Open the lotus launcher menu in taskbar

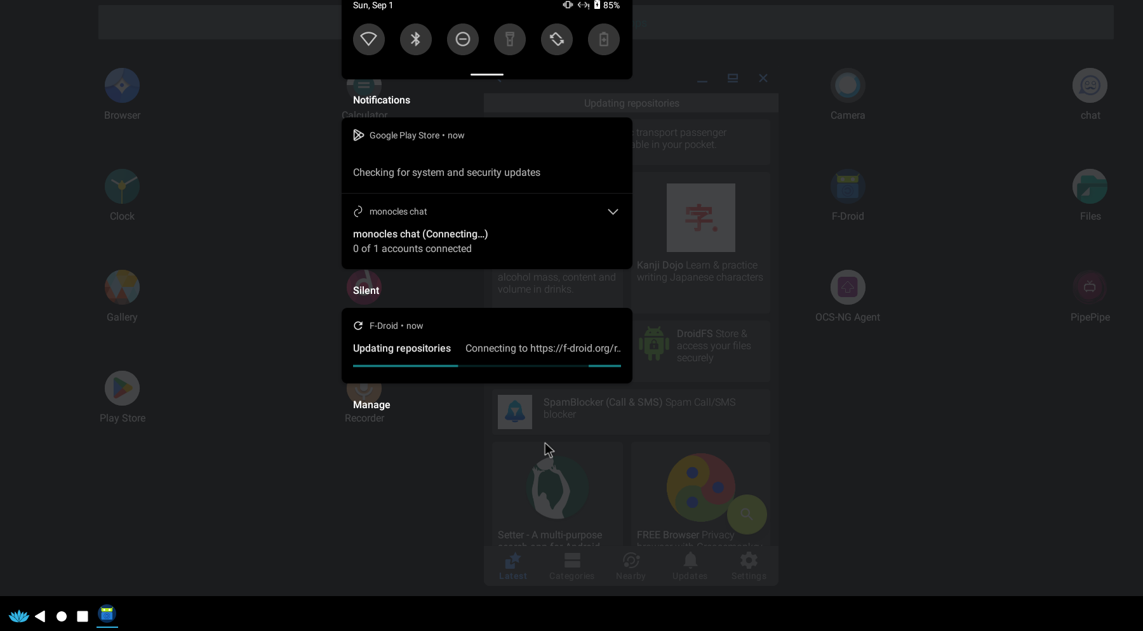tap(19, 616)
